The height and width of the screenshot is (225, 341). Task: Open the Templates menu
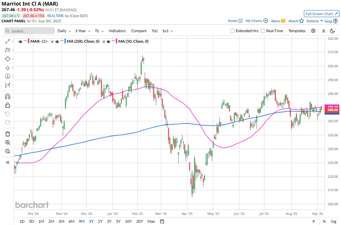297,31
